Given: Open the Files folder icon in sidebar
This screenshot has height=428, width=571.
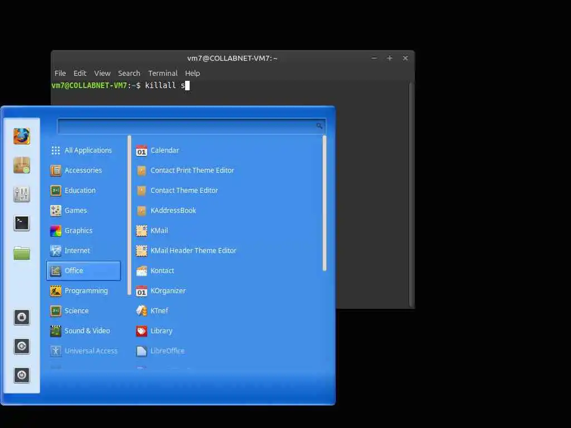Looking at the screenshot, I should (x=22, y=252).
